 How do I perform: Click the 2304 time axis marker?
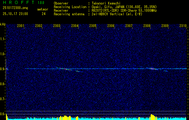pos(75,26)
